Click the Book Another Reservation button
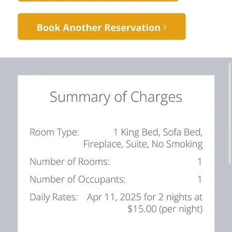The height and width of the screenshot is (232, 232). tap(102, 27)
